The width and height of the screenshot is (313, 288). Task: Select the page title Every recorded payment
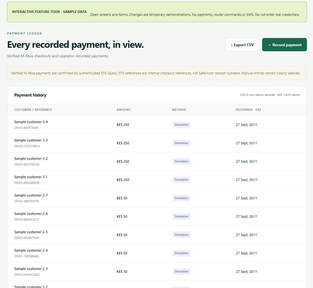click(75, 45)
